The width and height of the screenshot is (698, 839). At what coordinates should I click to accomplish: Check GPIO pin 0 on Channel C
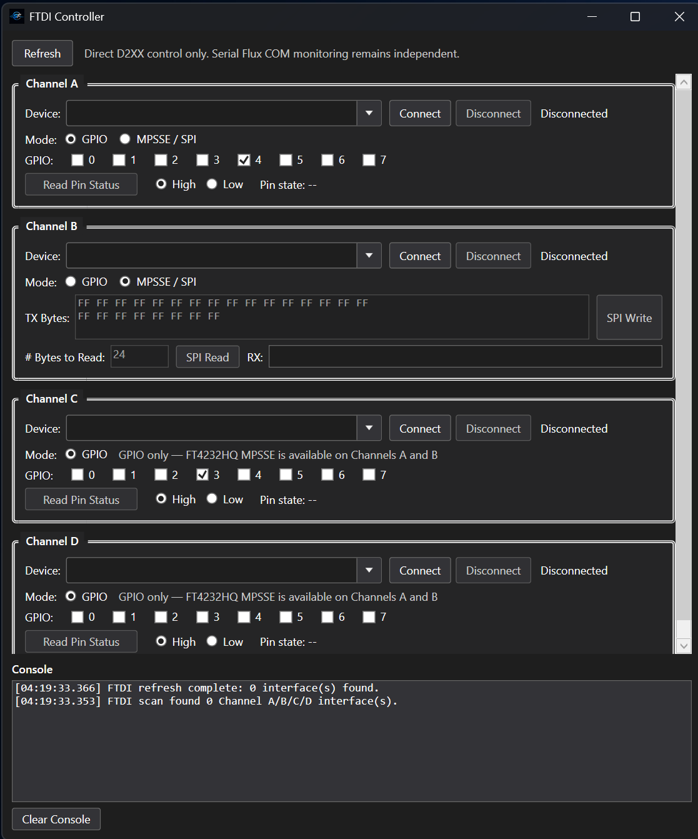[x=77, y=475]
